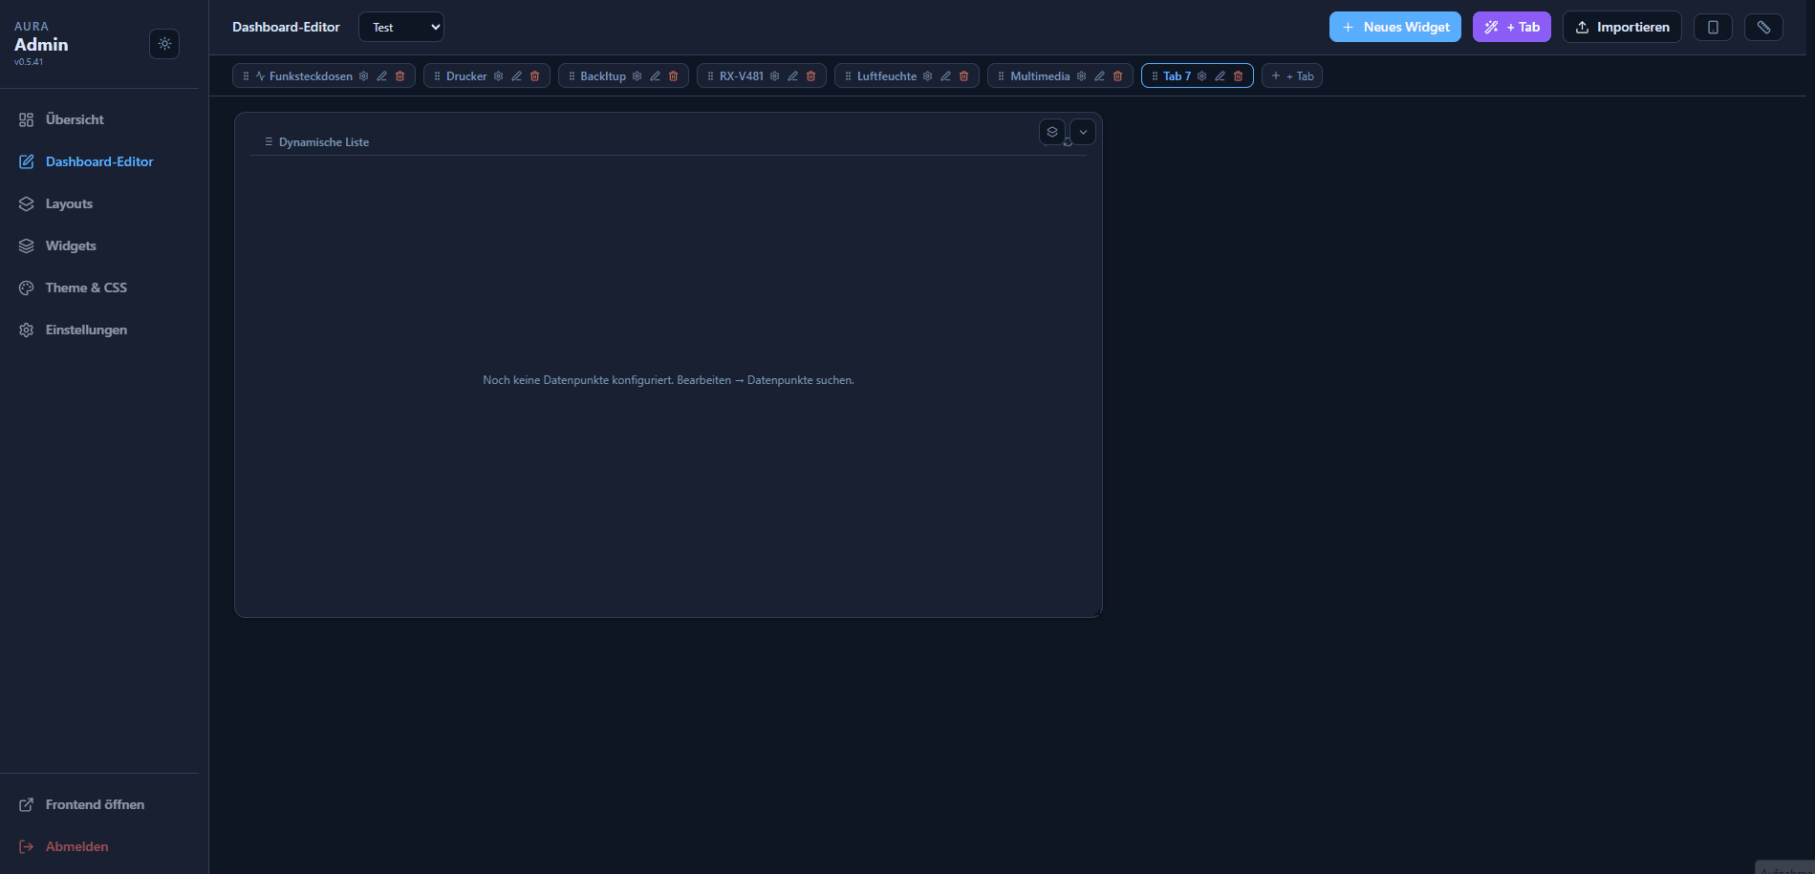
Task: Click the Dashboard-Editor page heading
Action: (286, 27)
